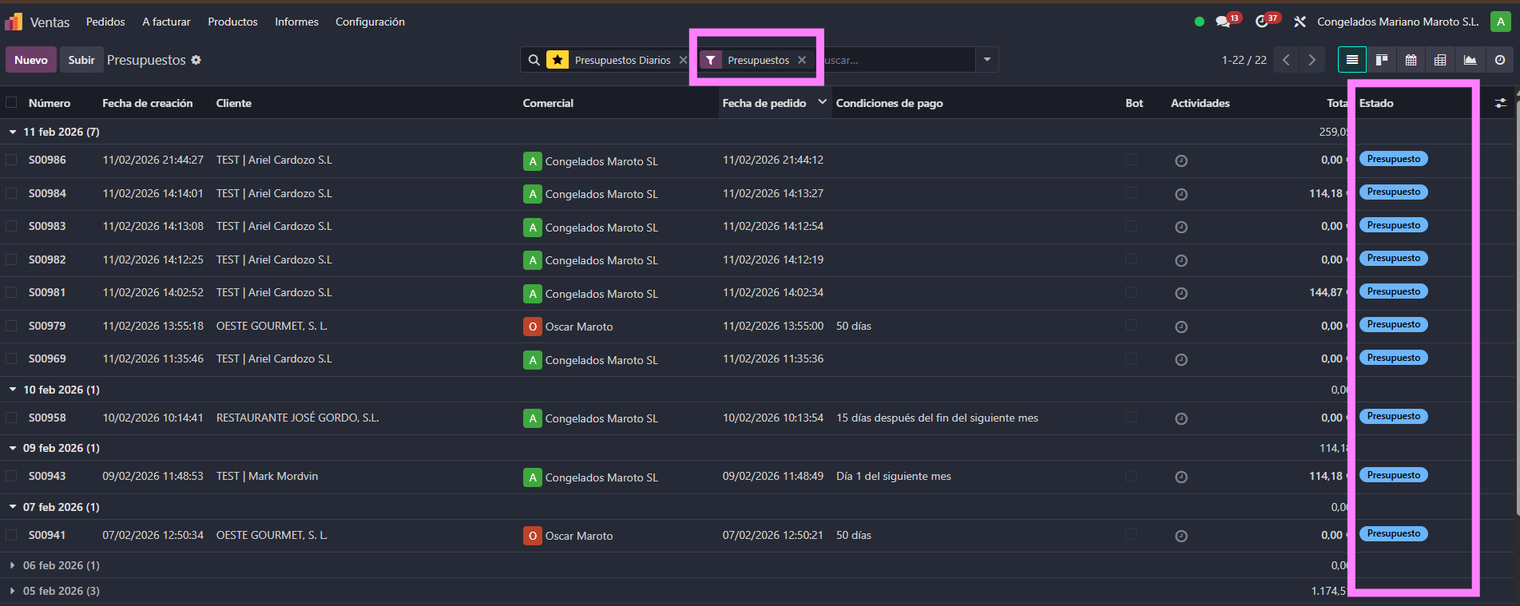Open the Configuración menu
The width and height of the screenshot is (1520, 606).
tap(370, 22)
